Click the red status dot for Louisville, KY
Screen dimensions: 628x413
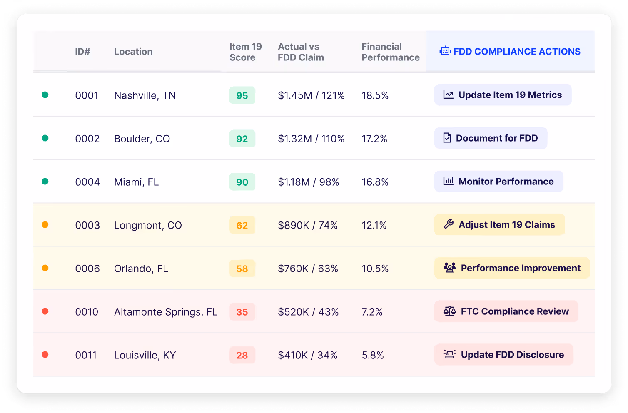click(45, 355)
